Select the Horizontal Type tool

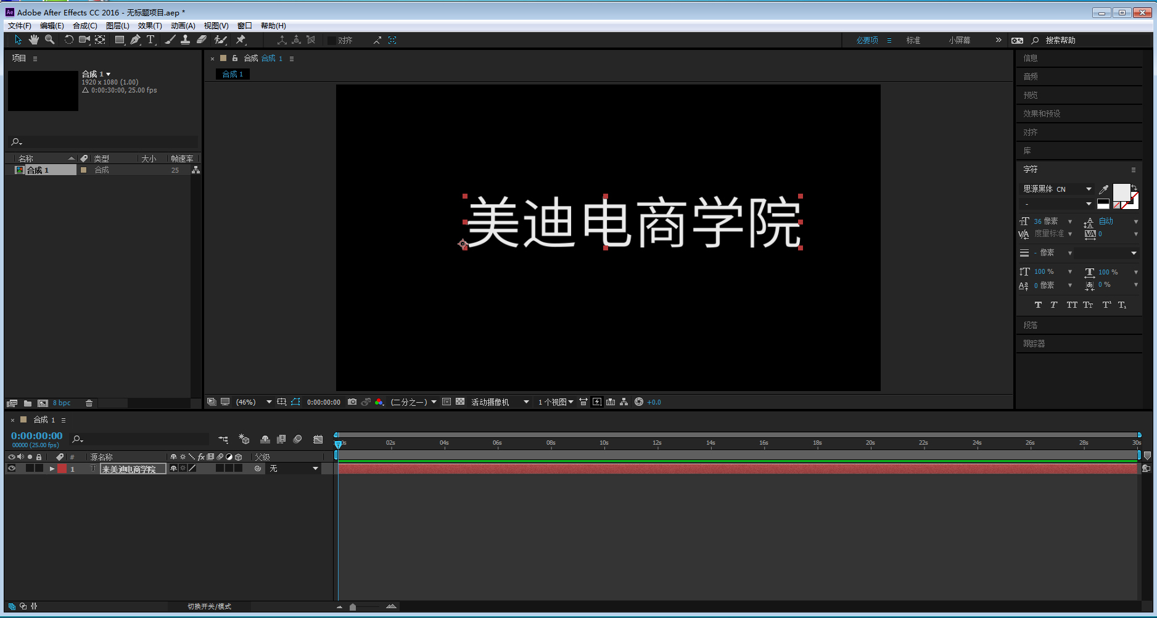(151, 39)
